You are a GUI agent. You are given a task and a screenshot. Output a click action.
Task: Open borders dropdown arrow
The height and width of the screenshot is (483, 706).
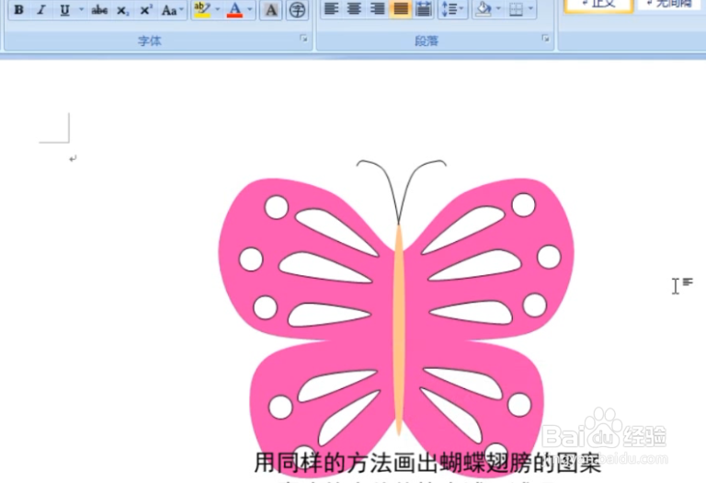(530, 9)
